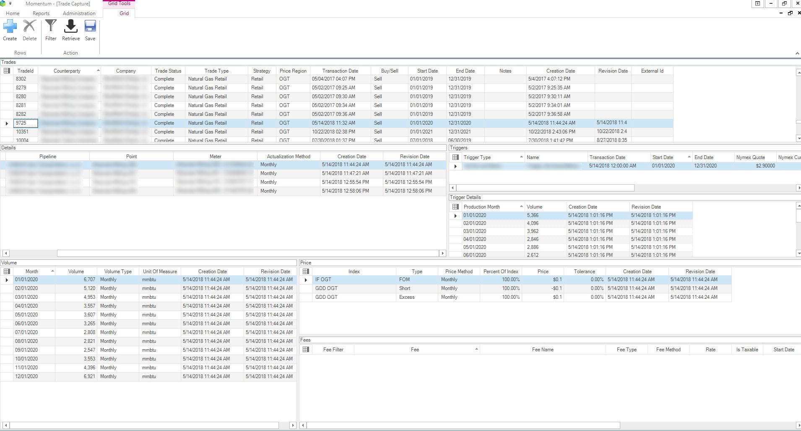Sort Details by Actualization Method header

289,157
